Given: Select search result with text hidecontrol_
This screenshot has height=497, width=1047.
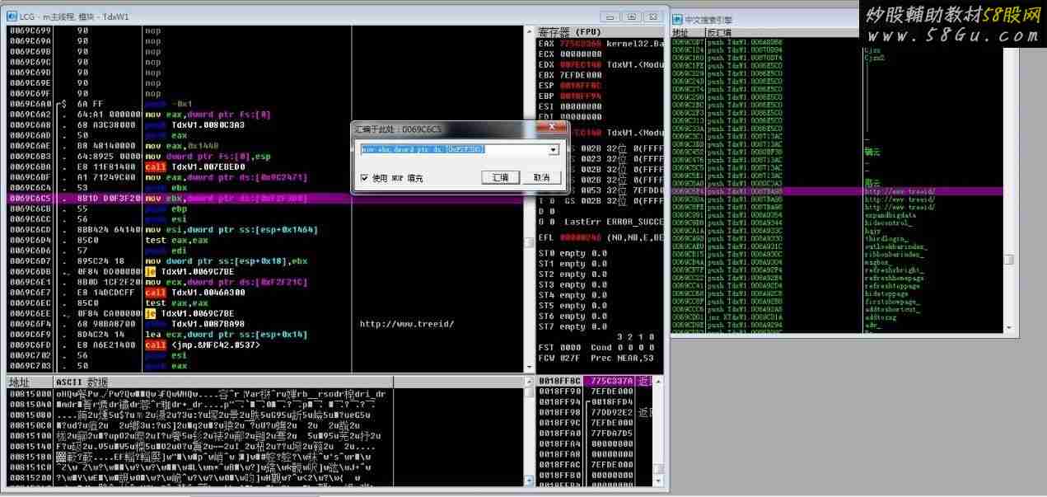Looking at the screenshot, I should click(x=837, y=223).
